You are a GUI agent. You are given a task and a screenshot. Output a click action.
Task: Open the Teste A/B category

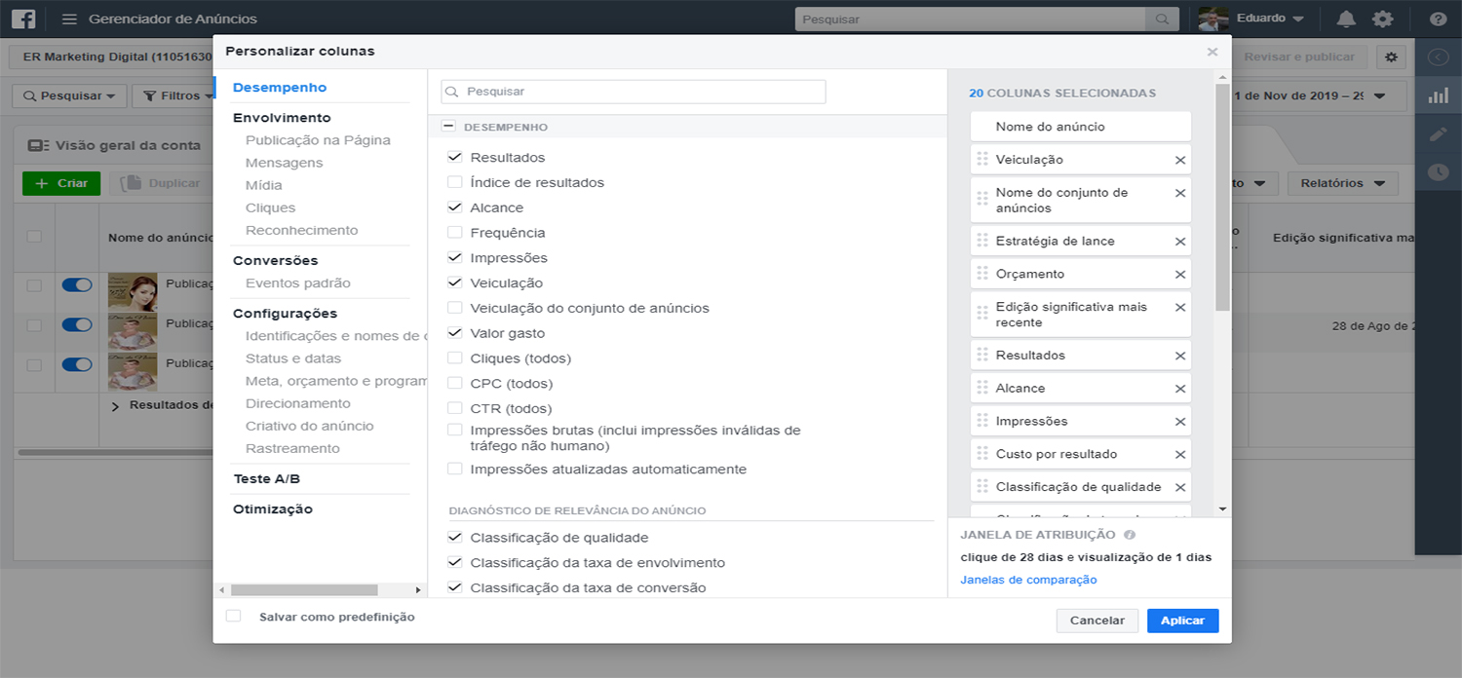pos(266,479)
